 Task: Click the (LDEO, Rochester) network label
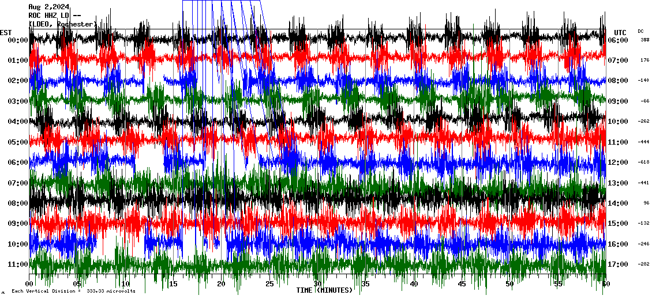62,24
